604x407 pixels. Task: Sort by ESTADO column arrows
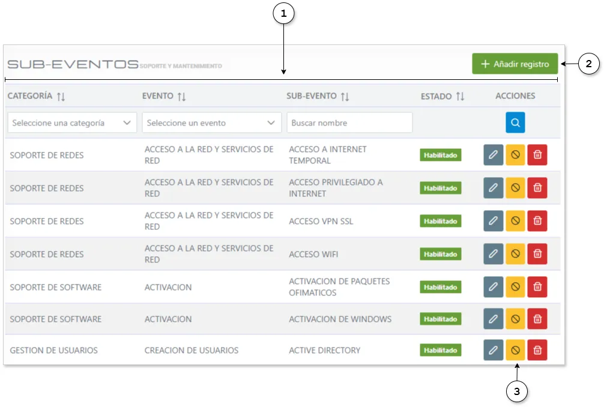(460, 96)
